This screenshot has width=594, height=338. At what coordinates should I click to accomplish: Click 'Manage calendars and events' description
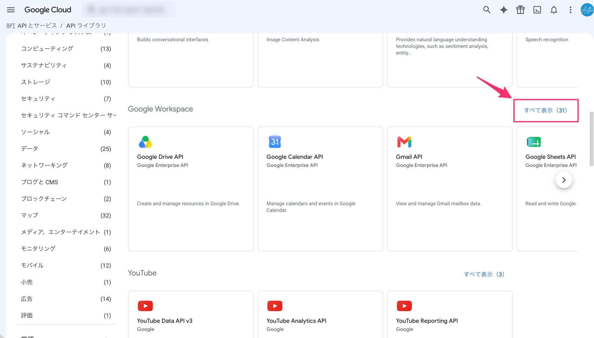[311, 207]
